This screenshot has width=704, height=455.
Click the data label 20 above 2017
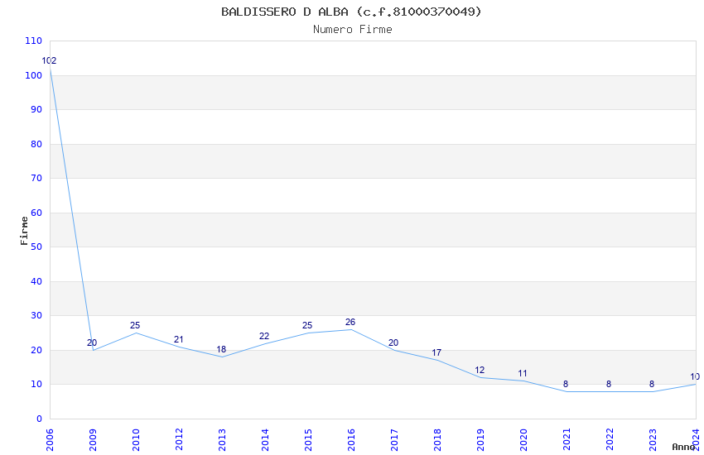[393, 342]
